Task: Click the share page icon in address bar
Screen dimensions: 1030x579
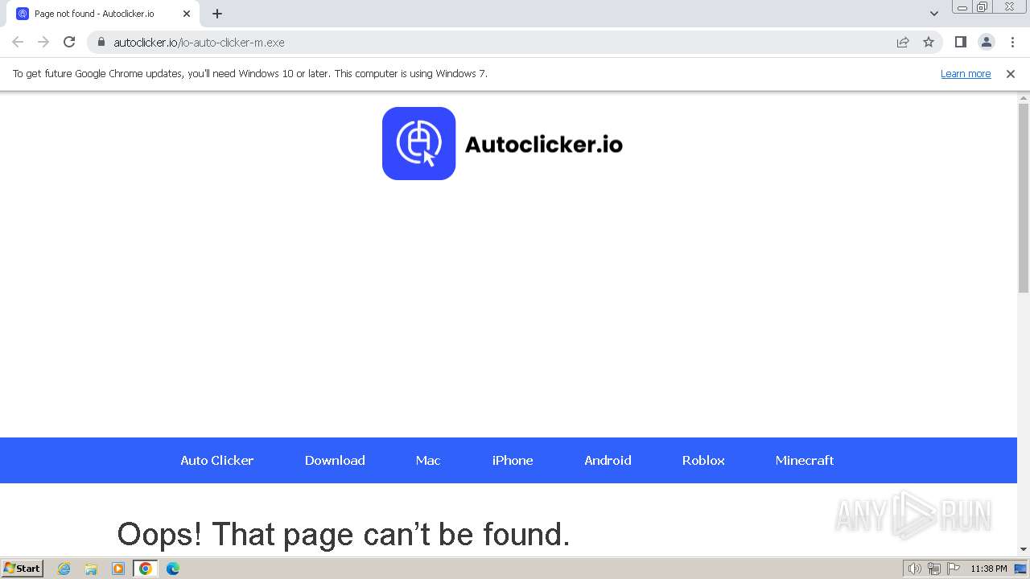Action: coord(903,42)
